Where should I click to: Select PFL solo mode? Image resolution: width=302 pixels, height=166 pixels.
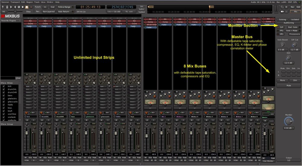pyautogui.click(x=281, y=31)
